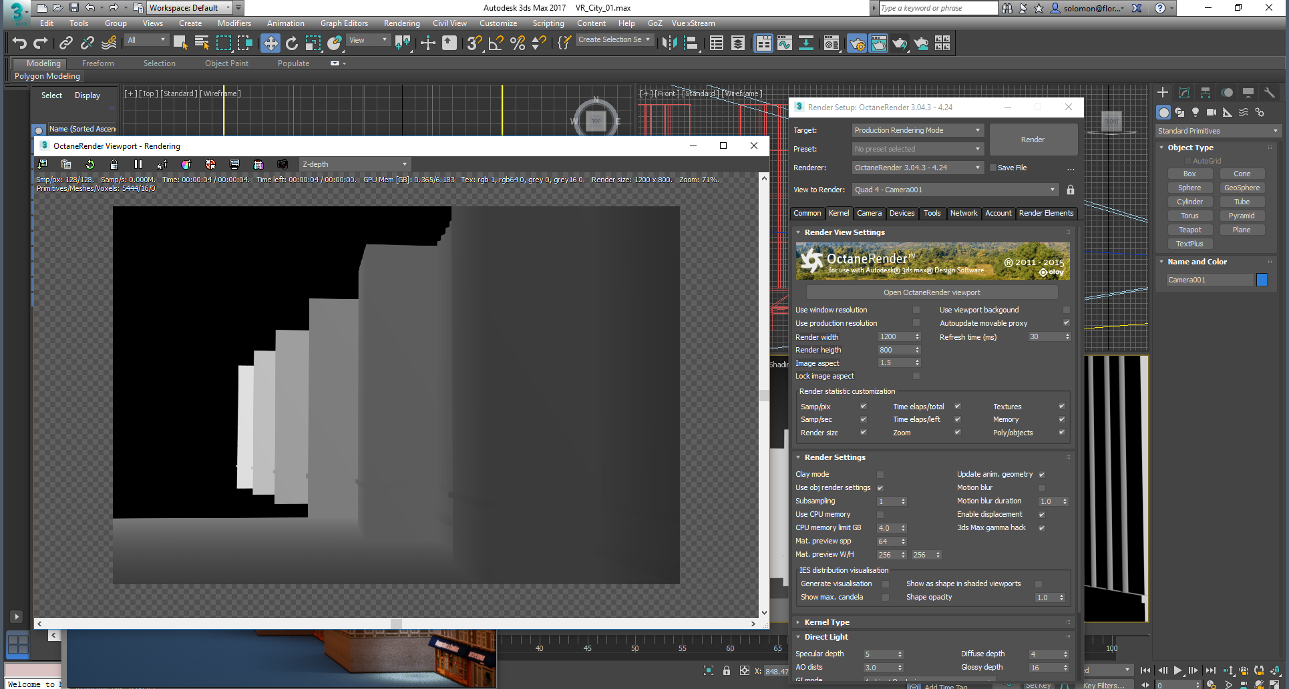Open the Target dropdown showing Production Rendering Mode
This screenshot has width=1289, height=689.
[x=918, y=130]
